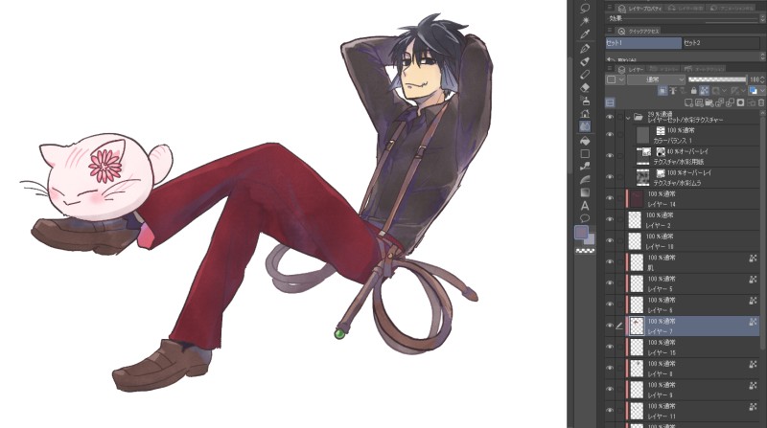Image resolution: width=767 pixels, height=428 pixels.
Task: Click the Lock Layer padlock icon
Action: pos(693,91)
